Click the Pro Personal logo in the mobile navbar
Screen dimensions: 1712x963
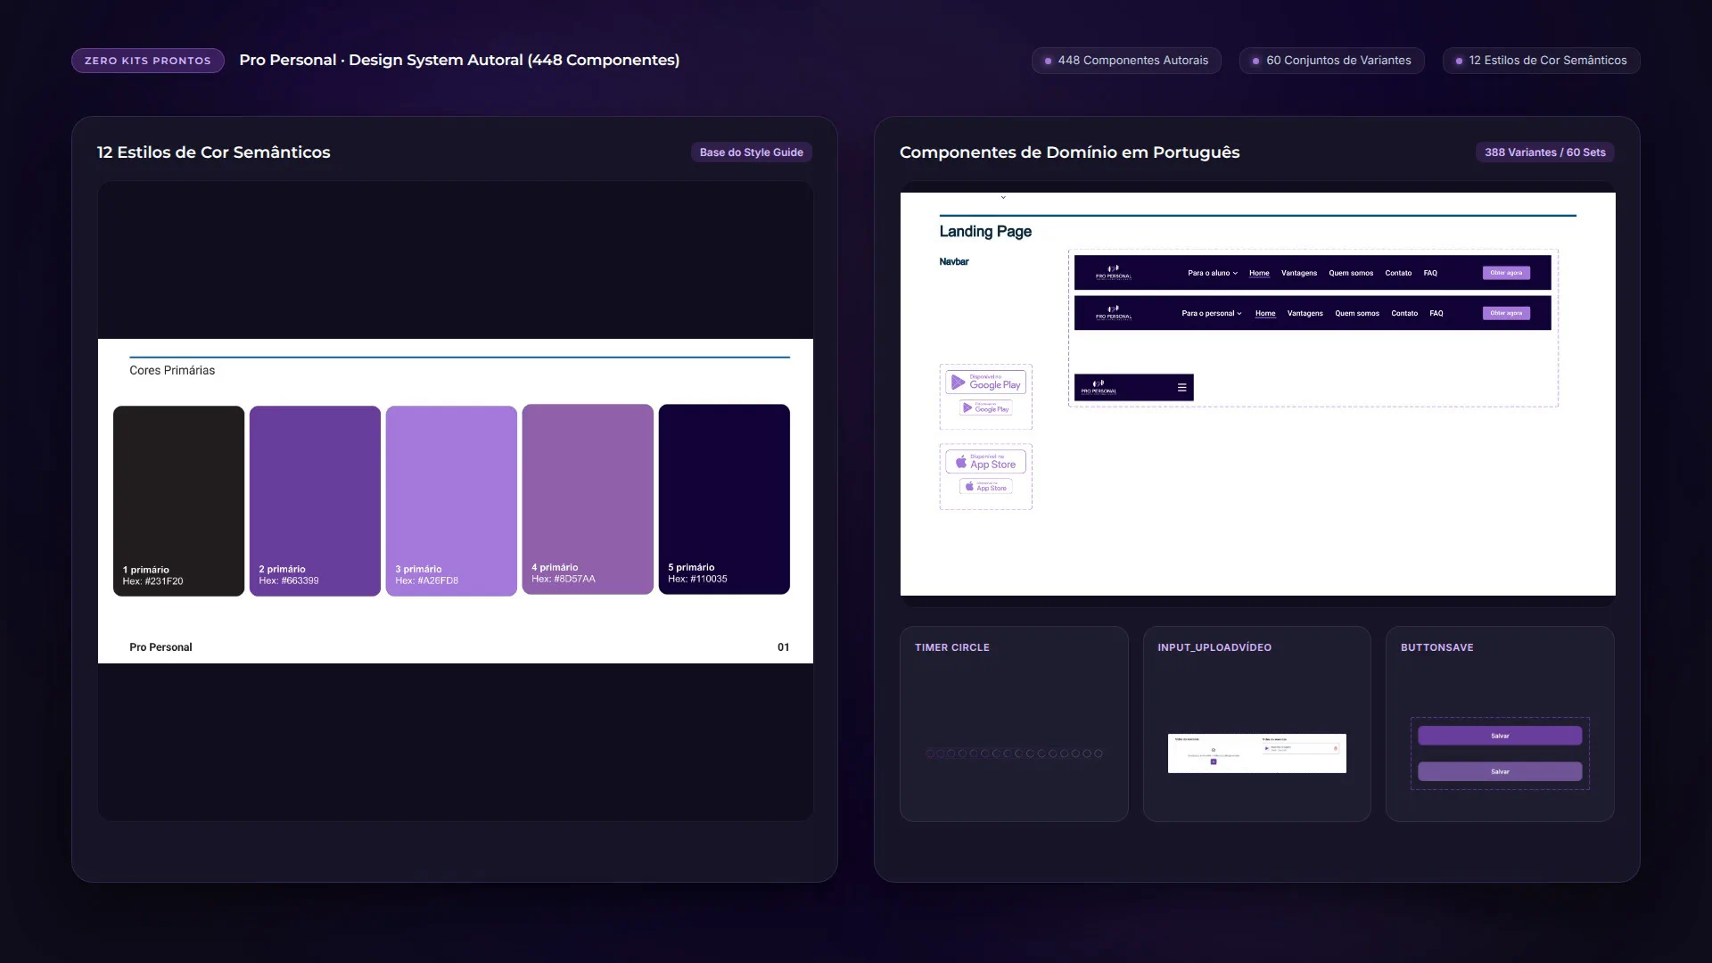[1099, 387]
